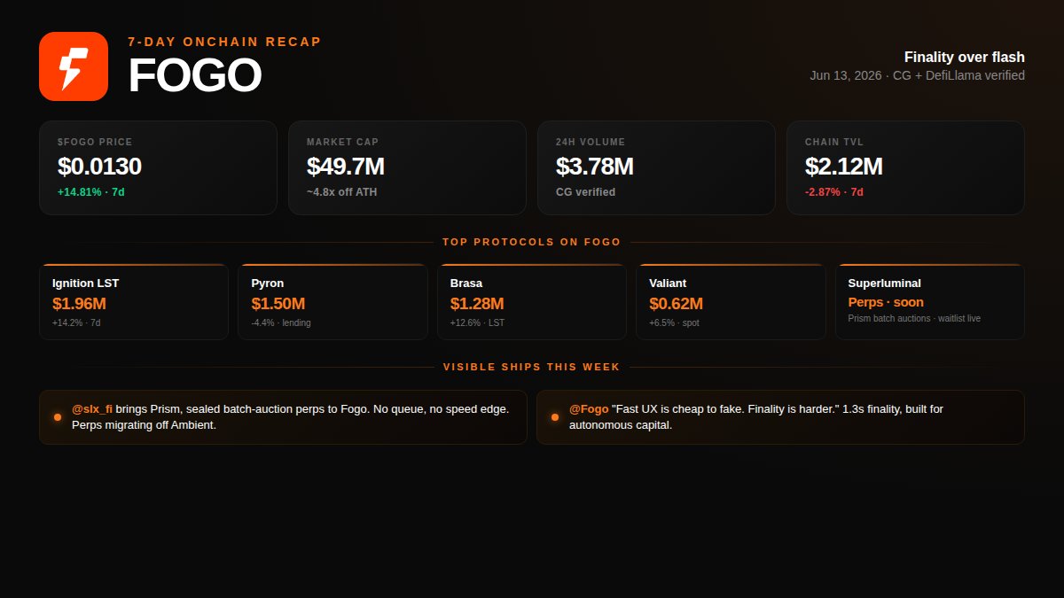Click the 'Jun 13, 2026 · CG + DefiLlama verified' line
This screenshot has height=598, width=1064.
(x=917, y=75)
